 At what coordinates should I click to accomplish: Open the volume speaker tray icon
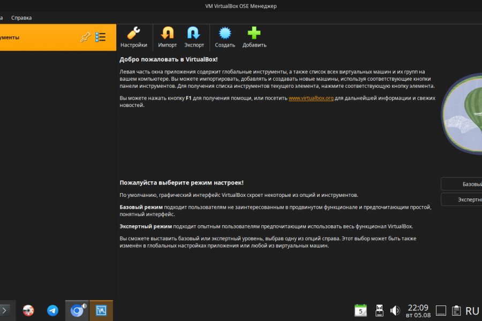coord(395,310)
